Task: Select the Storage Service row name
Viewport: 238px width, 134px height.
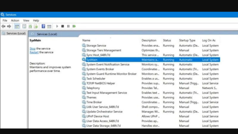Action: click(96, 46)
